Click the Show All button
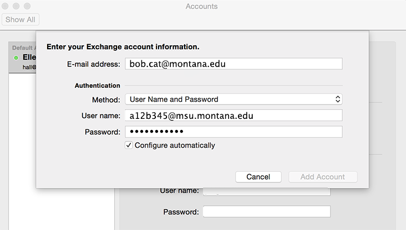The width and height of the screenshot is (406, 230). pos(21,19)
